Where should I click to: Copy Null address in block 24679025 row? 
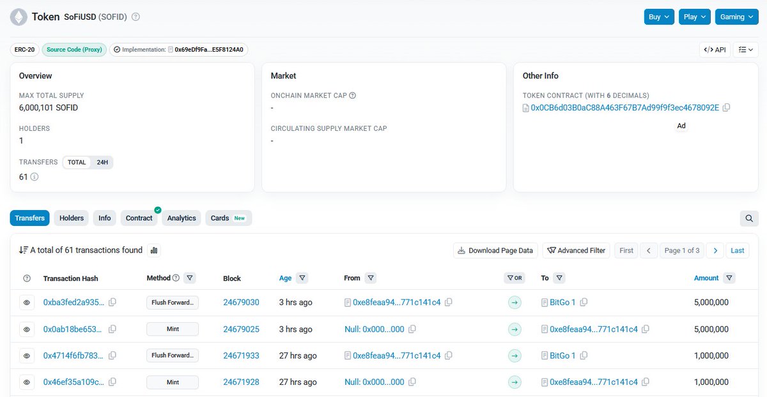pyautogui.click(x=412, y=329)
